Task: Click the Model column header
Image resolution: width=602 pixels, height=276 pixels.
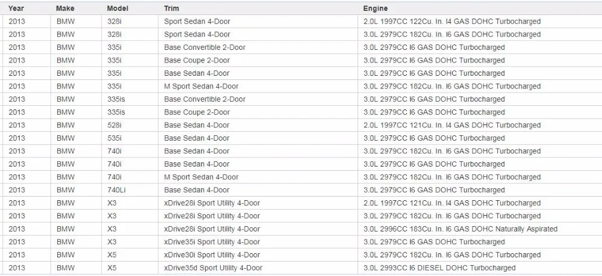Action: pos(117,8)
